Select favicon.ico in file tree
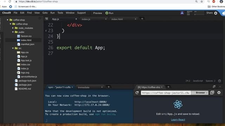 [x=26, y=36]
